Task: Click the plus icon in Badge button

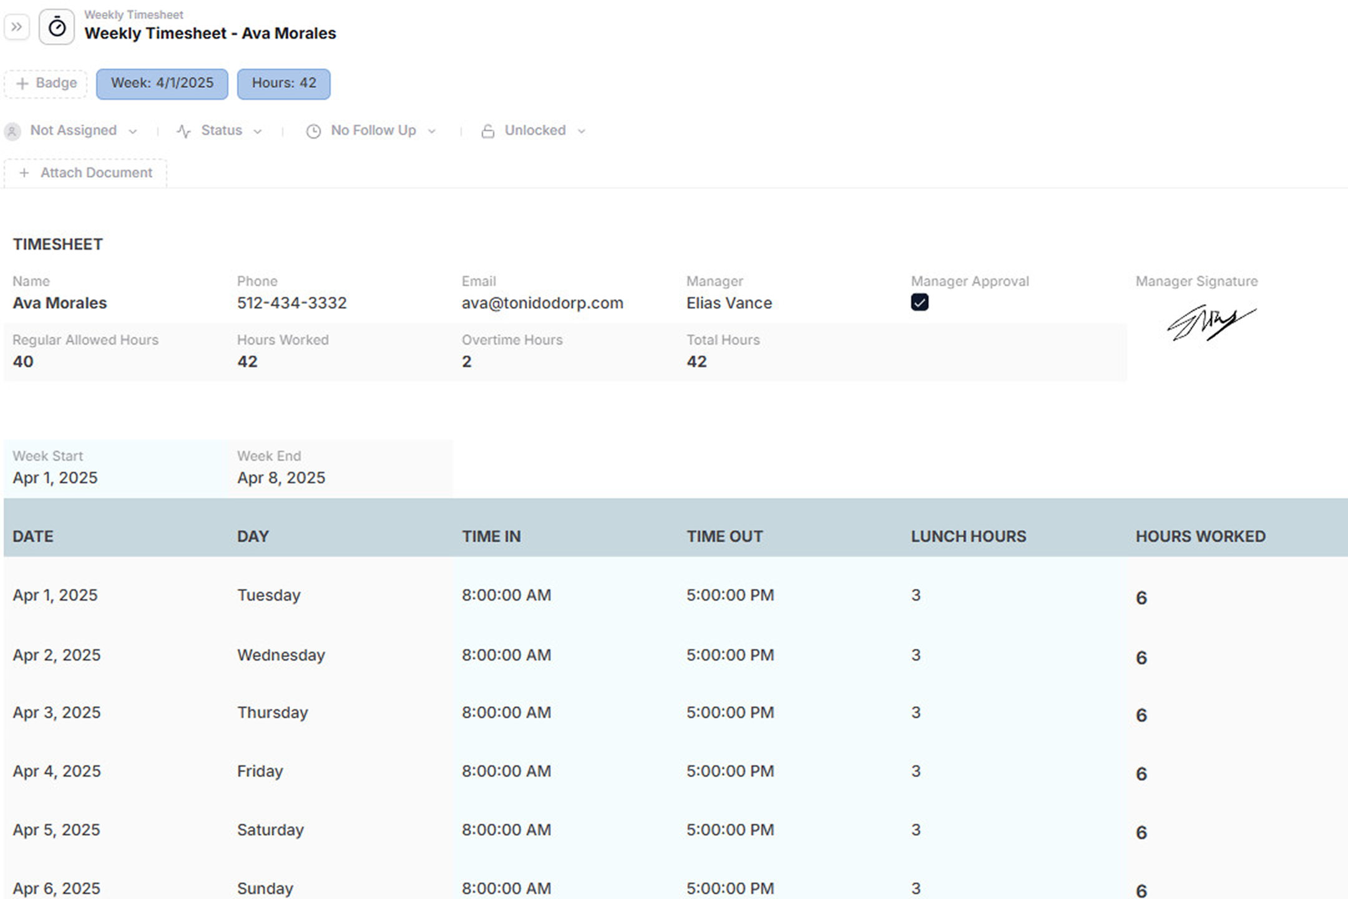Action: click(x=22, y=84)
